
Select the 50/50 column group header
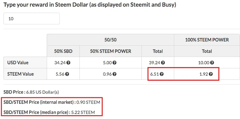coord(110,40)
